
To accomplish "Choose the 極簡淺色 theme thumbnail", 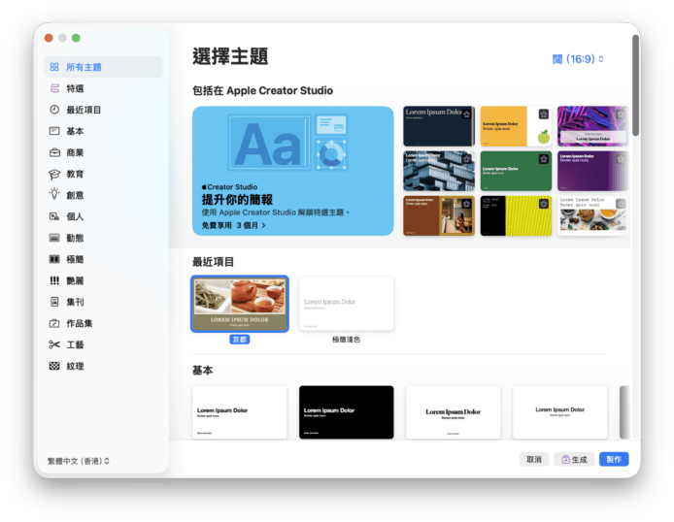I will 346,304.
